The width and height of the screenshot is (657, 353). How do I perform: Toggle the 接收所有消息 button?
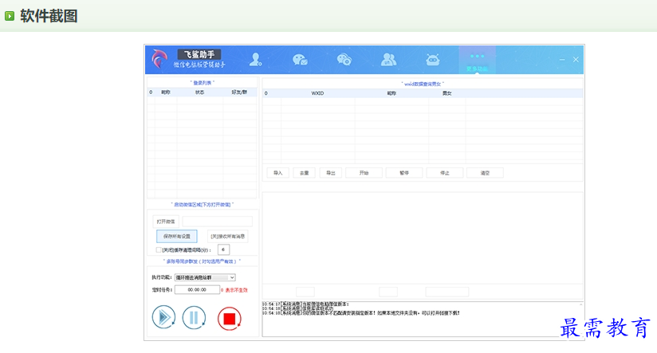point(228,237)
